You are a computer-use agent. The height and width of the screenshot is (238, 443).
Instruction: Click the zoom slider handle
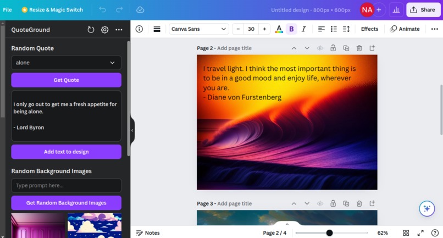point(329,233)
